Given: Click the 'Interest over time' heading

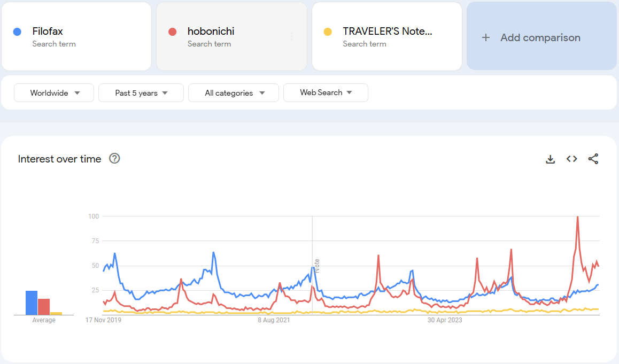Looking at the screenshot, I should pos(60,159).
